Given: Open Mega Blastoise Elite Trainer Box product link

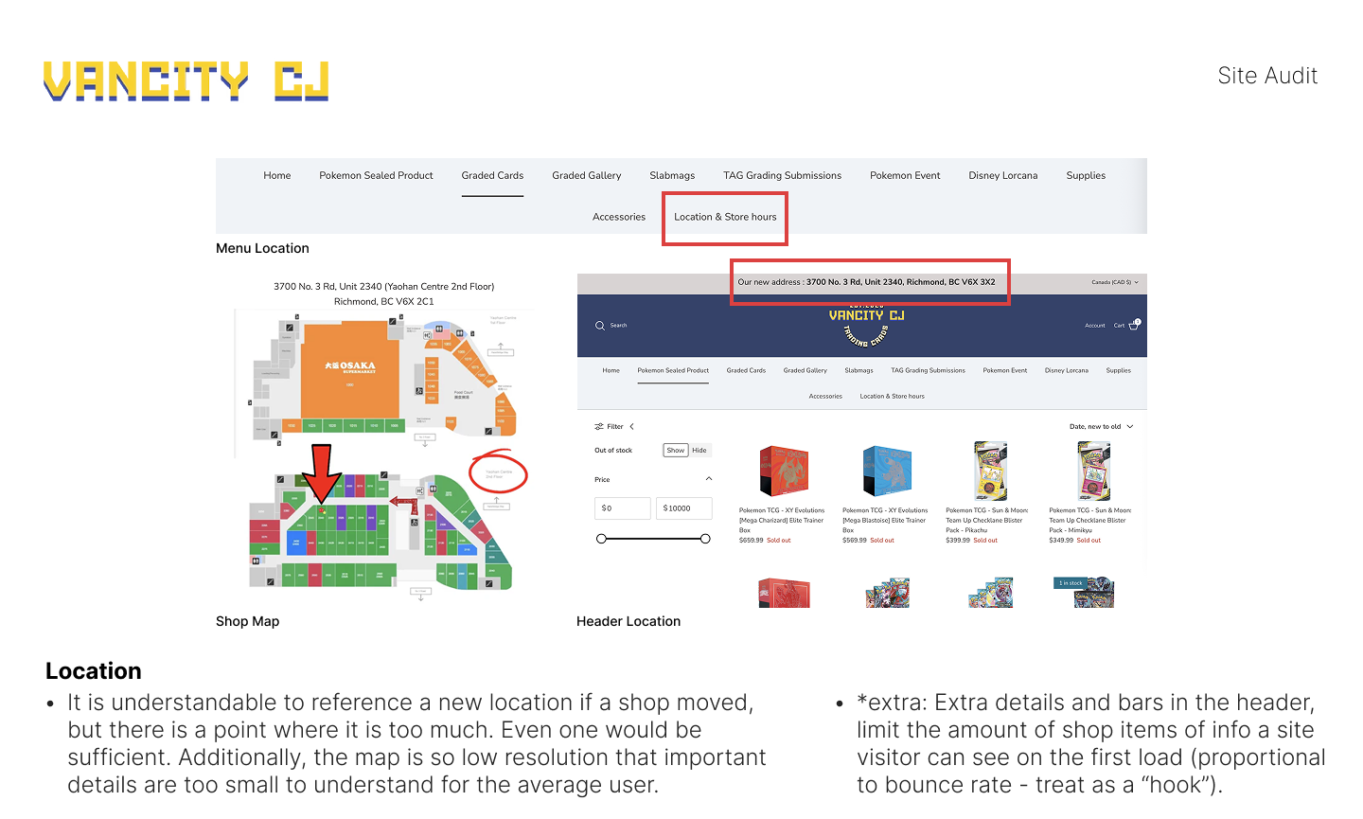Looking at the screenshot, I should 885,520.
